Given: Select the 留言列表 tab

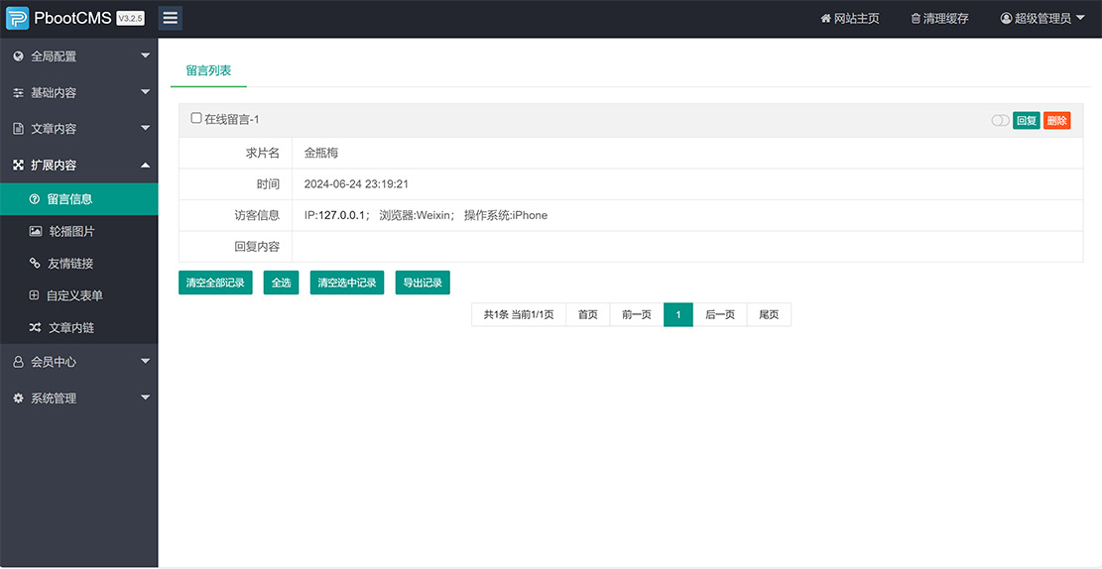Looking at the screenshot, I should (x=208, y=70).
